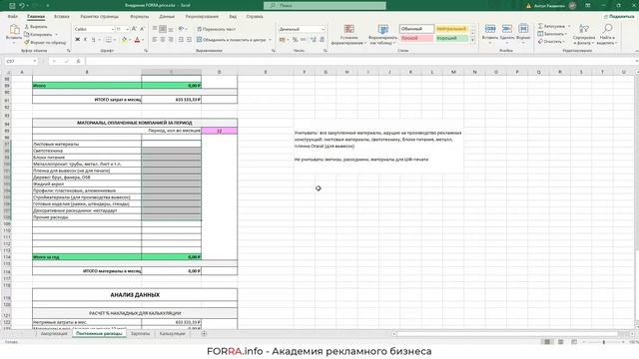Adjust the zoom slider in the status bar

pyautogui.click(x=604, y=342)
